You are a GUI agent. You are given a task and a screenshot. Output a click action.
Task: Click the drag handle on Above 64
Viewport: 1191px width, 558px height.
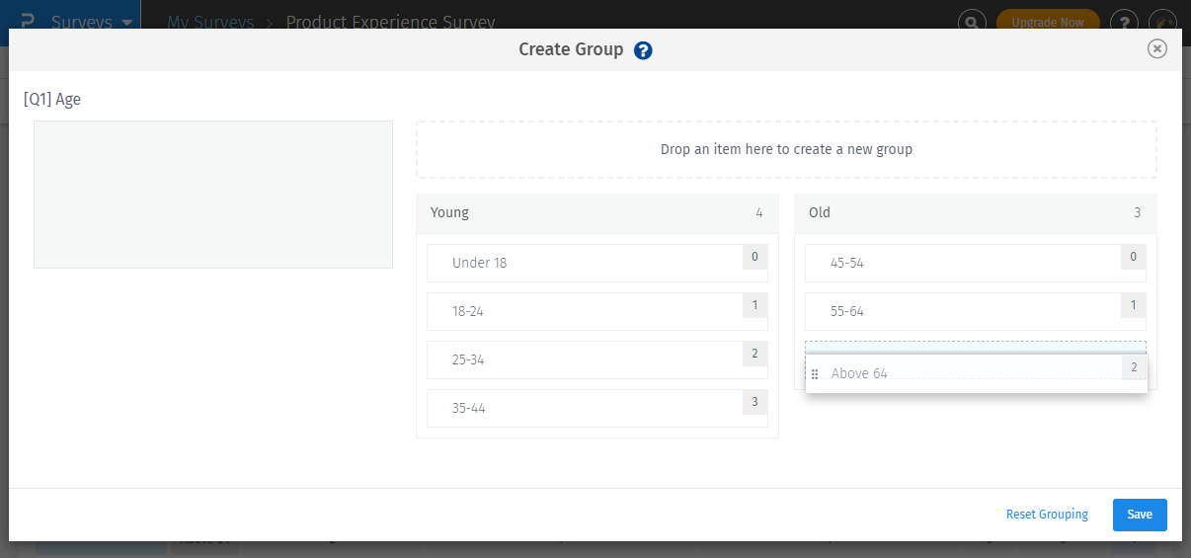pyautogui.click(x=815, y=374)
